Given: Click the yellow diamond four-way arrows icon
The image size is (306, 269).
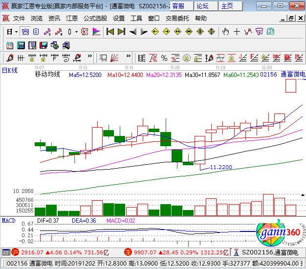Looking at the screenshot, I should (200, 32).
